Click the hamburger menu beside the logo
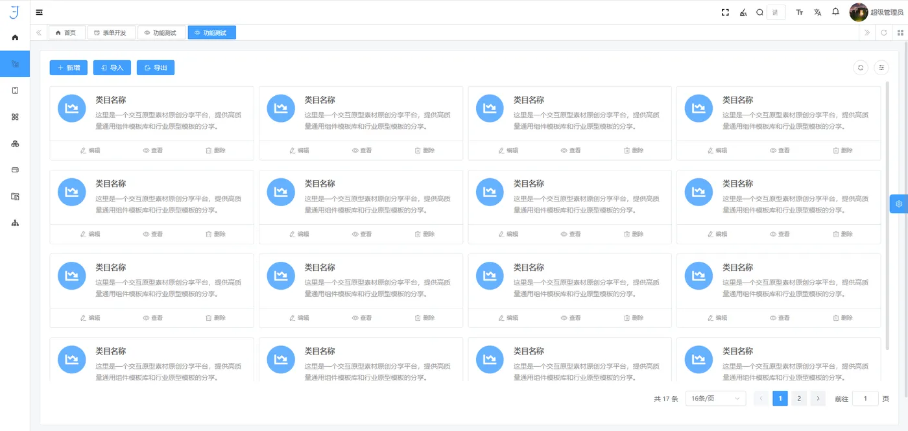Viewport: 908px width, 431px height. coord(39,12)
